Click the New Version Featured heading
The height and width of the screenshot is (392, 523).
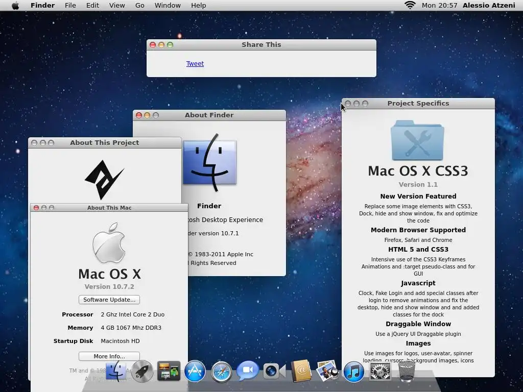pos(418,197)
